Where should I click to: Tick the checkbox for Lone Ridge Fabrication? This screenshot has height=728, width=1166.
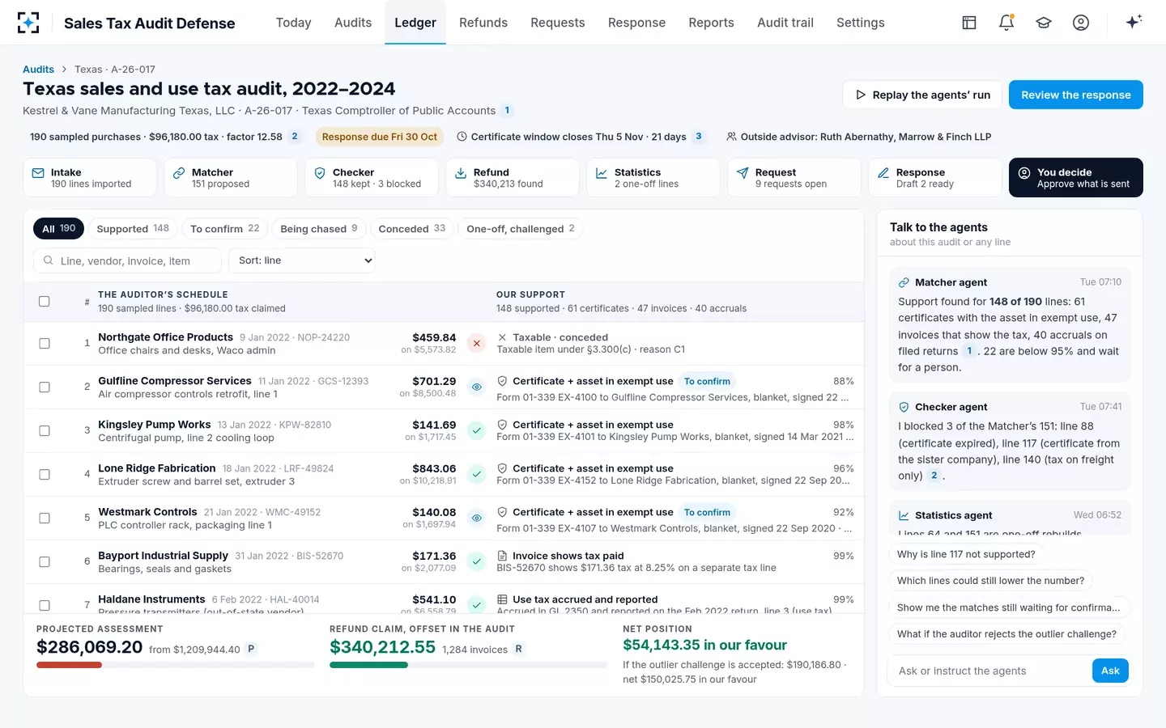coord(45,475)
